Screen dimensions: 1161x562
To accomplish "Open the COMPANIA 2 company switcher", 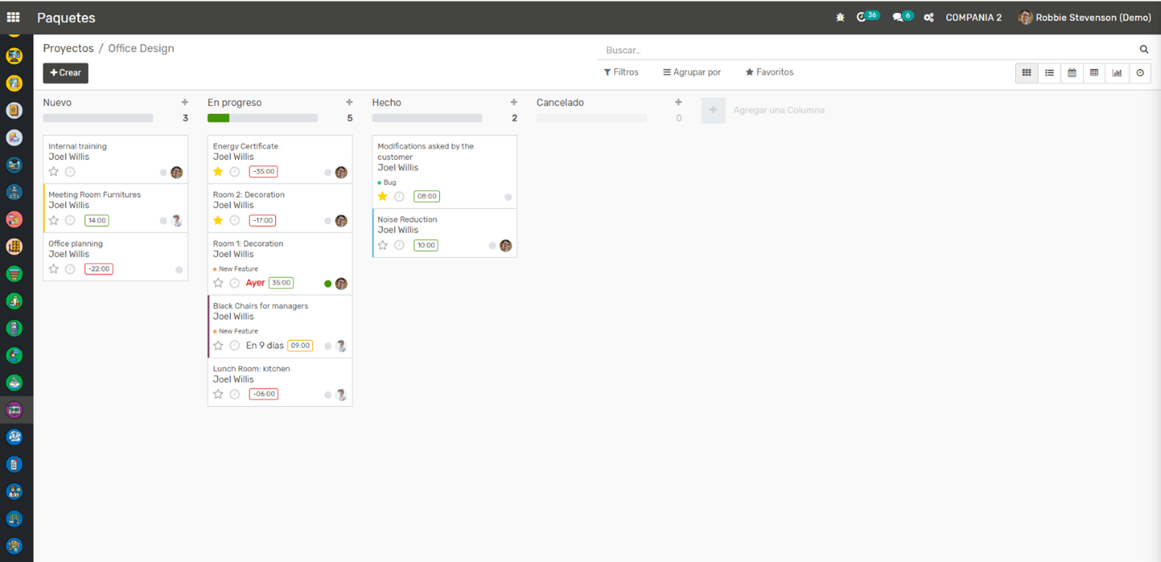I will coord(973,18).
